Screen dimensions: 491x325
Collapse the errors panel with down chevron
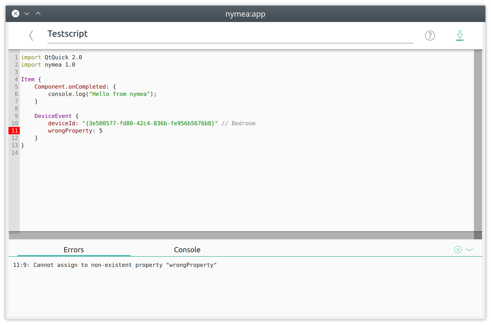click(x=469, y=250)
